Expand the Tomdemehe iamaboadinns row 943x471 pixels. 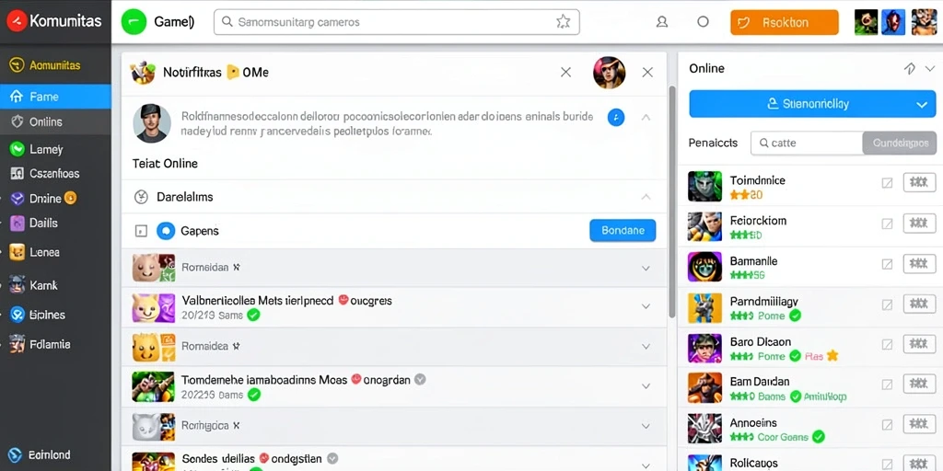[x=646, y=386]
